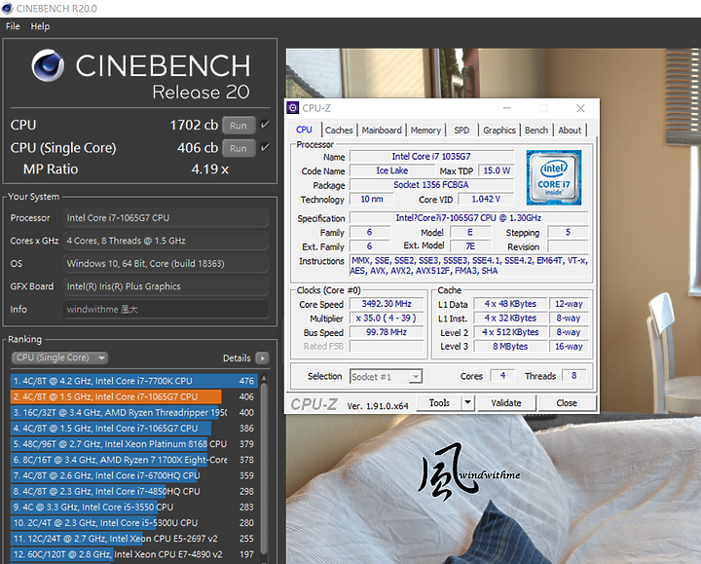Select the i7-6700HQ ranking row
The height and width of the screenshot is (564, 701).
(133, 475)
